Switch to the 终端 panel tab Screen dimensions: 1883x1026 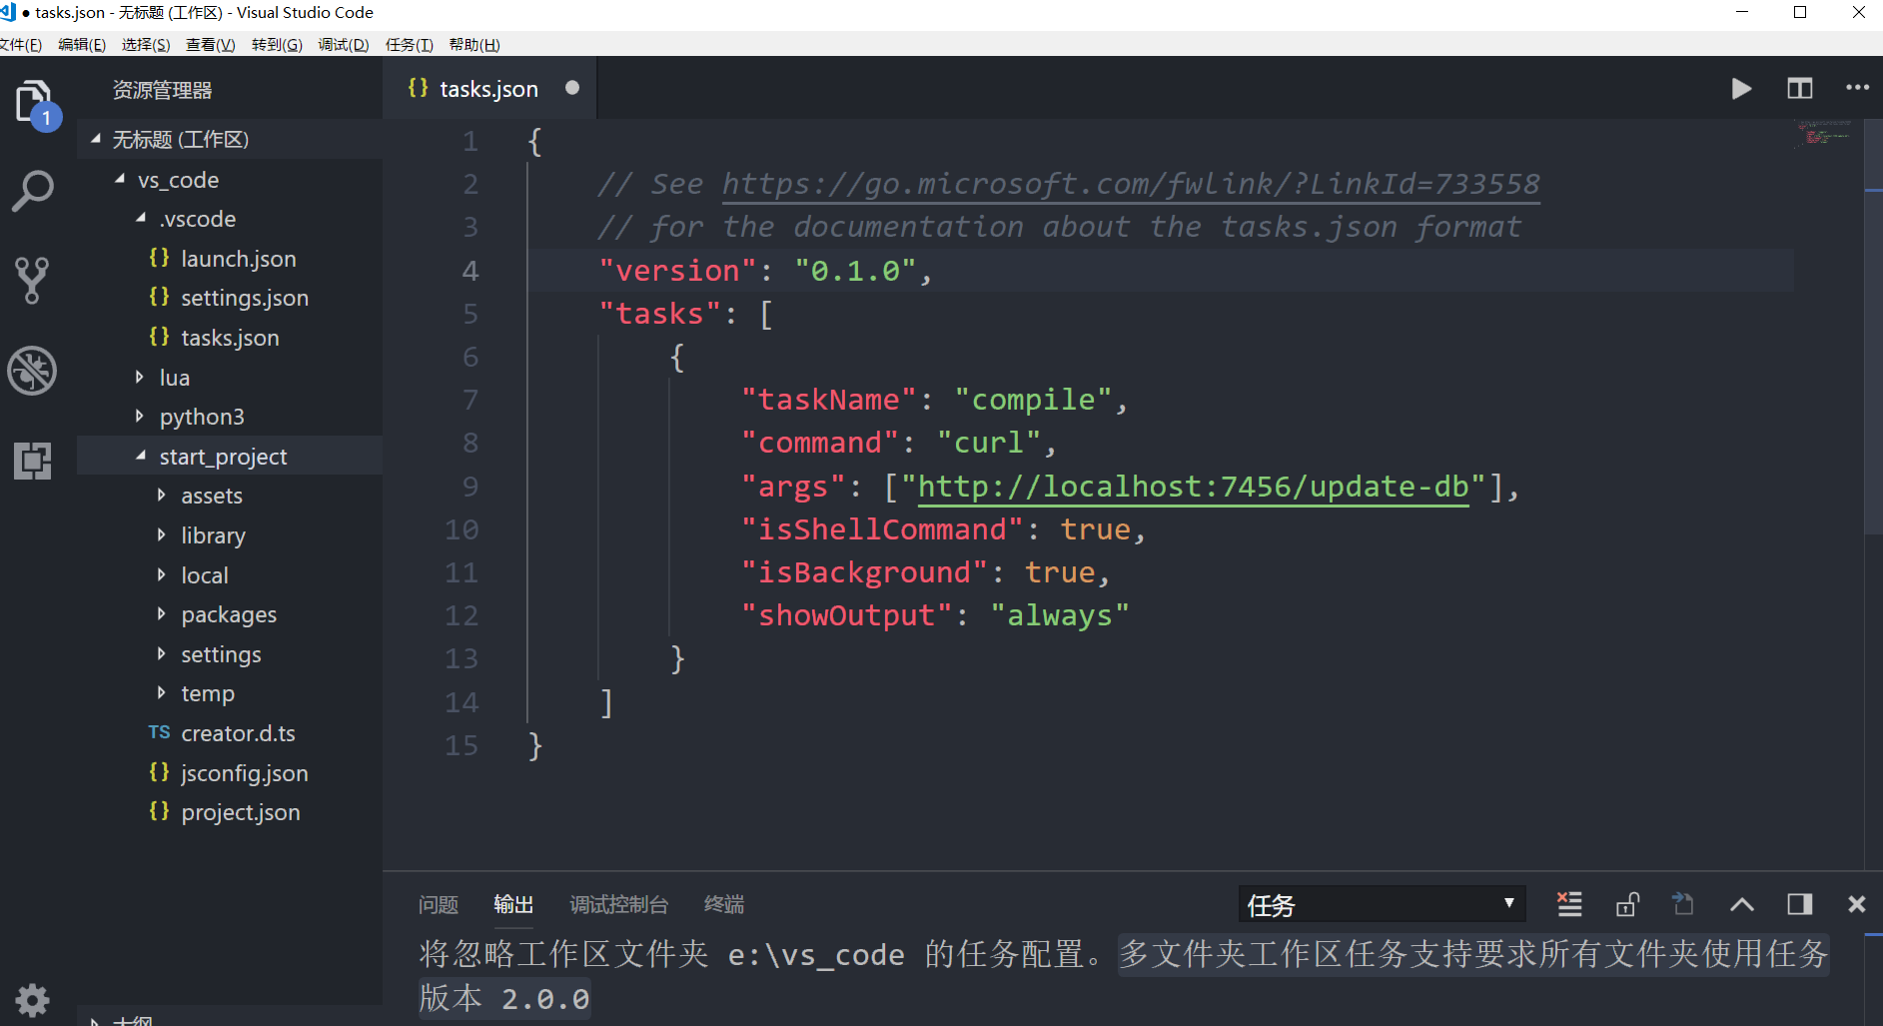pyautogui.click(x=724, y=905)
